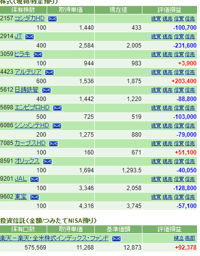
Task: Click 信売 in the 日鋳鉄管 row
Action: pos(190,90)
